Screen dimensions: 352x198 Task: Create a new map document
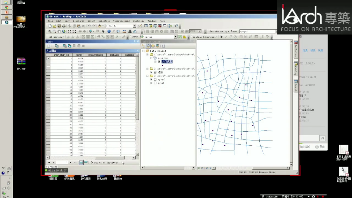pos(50,26)
